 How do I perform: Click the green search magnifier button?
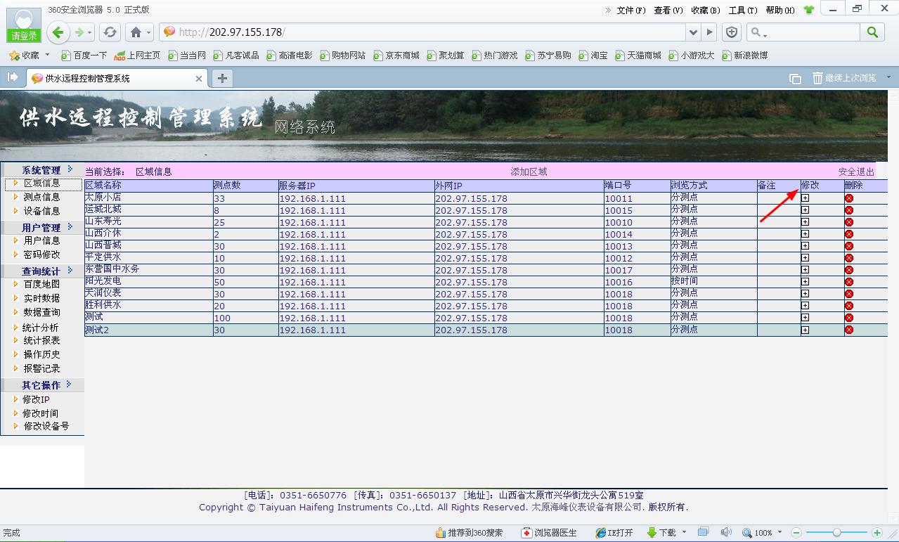click(872, 32)
